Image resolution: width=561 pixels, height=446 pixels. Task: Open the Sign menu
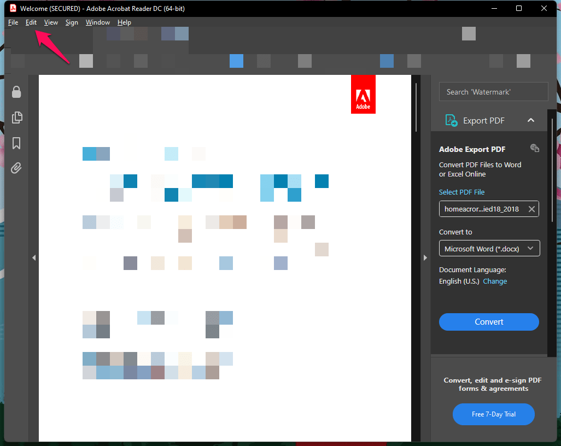(x=72, y=22)
